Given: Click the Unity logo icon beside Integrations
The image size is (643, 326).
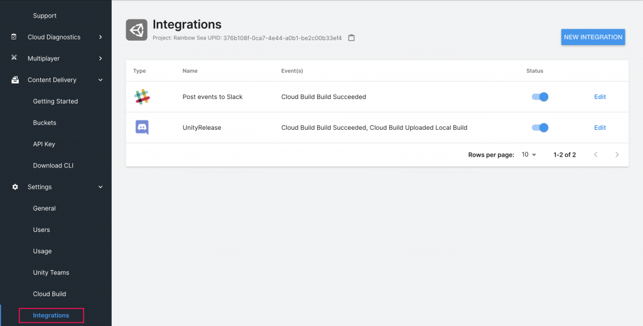Looking at the screenshot, I should tap(136, 30).
